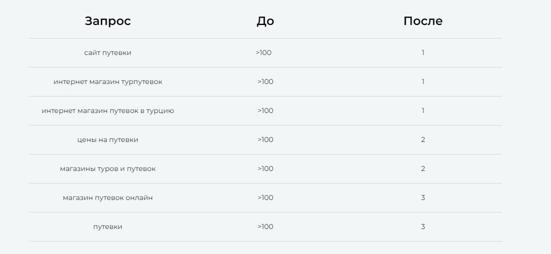Viewport: 551px width, 254px height.
Task: Select the "интернет магазин турпутевок" query text
Action: point(108,81)
